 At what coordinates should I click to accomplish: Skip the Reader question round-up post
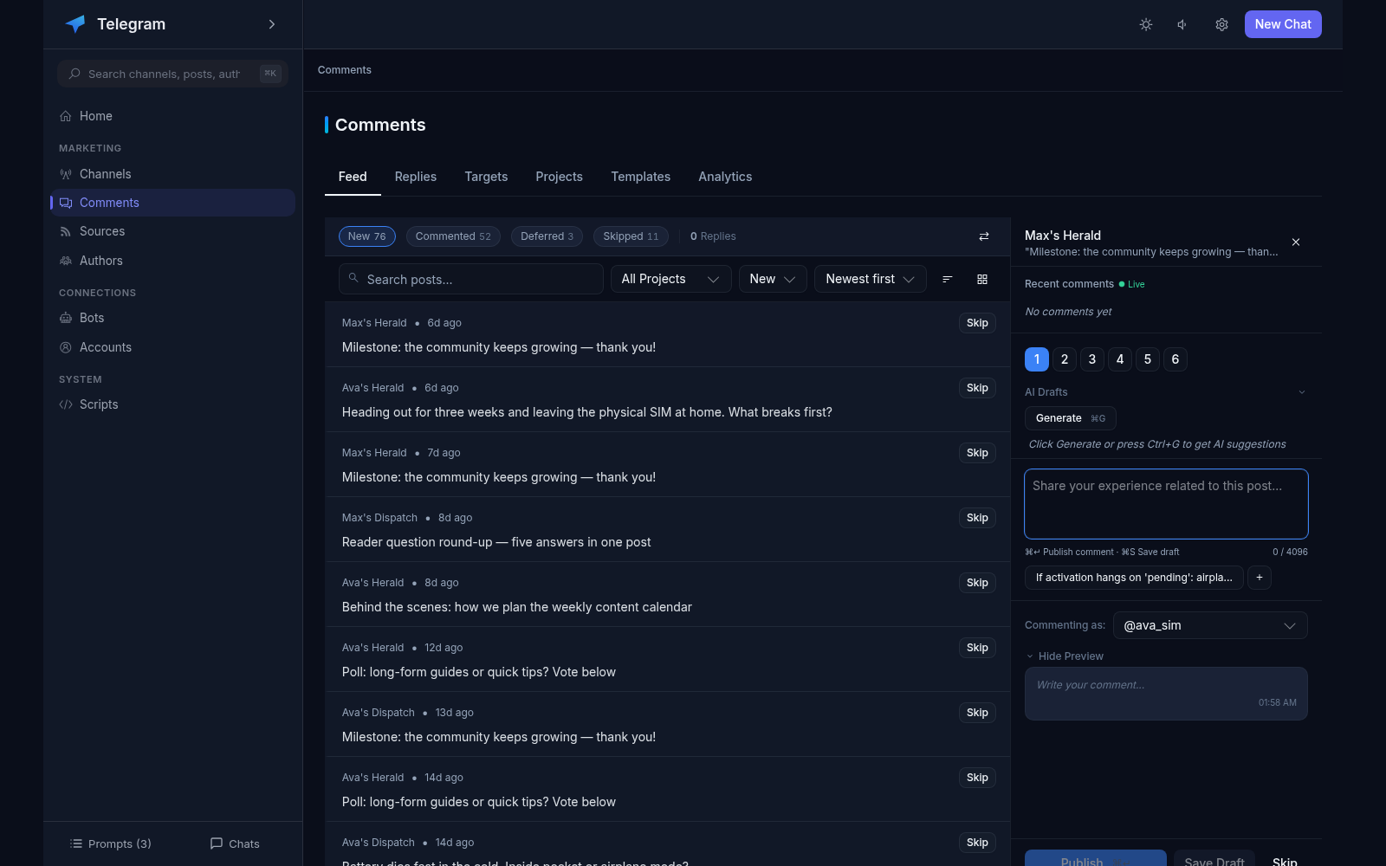point(977,518)
